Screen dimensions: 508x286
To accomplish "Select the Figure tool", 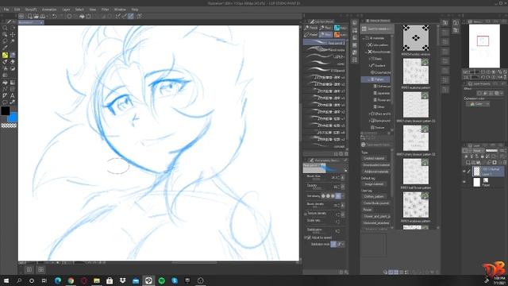I will 5,89.
